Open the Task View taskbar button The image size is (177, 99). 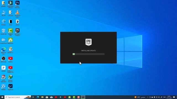pos(33,97)
